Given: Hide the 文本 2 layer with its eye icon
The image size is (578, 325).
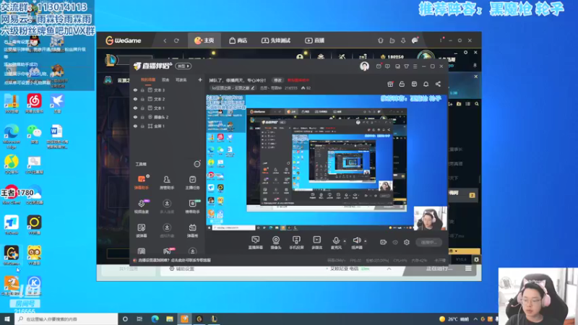Looking at the screenshot, I should point(135,99).
